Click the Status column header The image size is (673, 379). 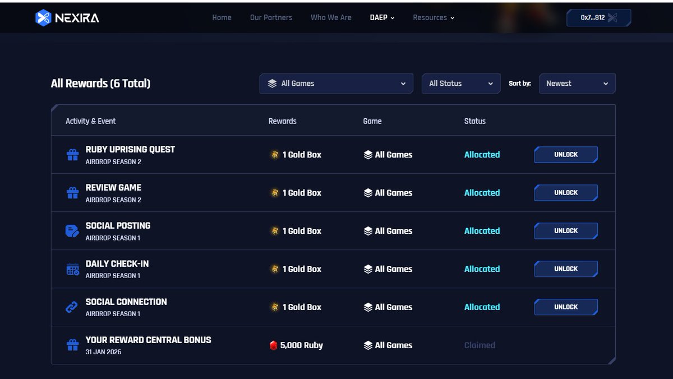click(x=475, y=121)
